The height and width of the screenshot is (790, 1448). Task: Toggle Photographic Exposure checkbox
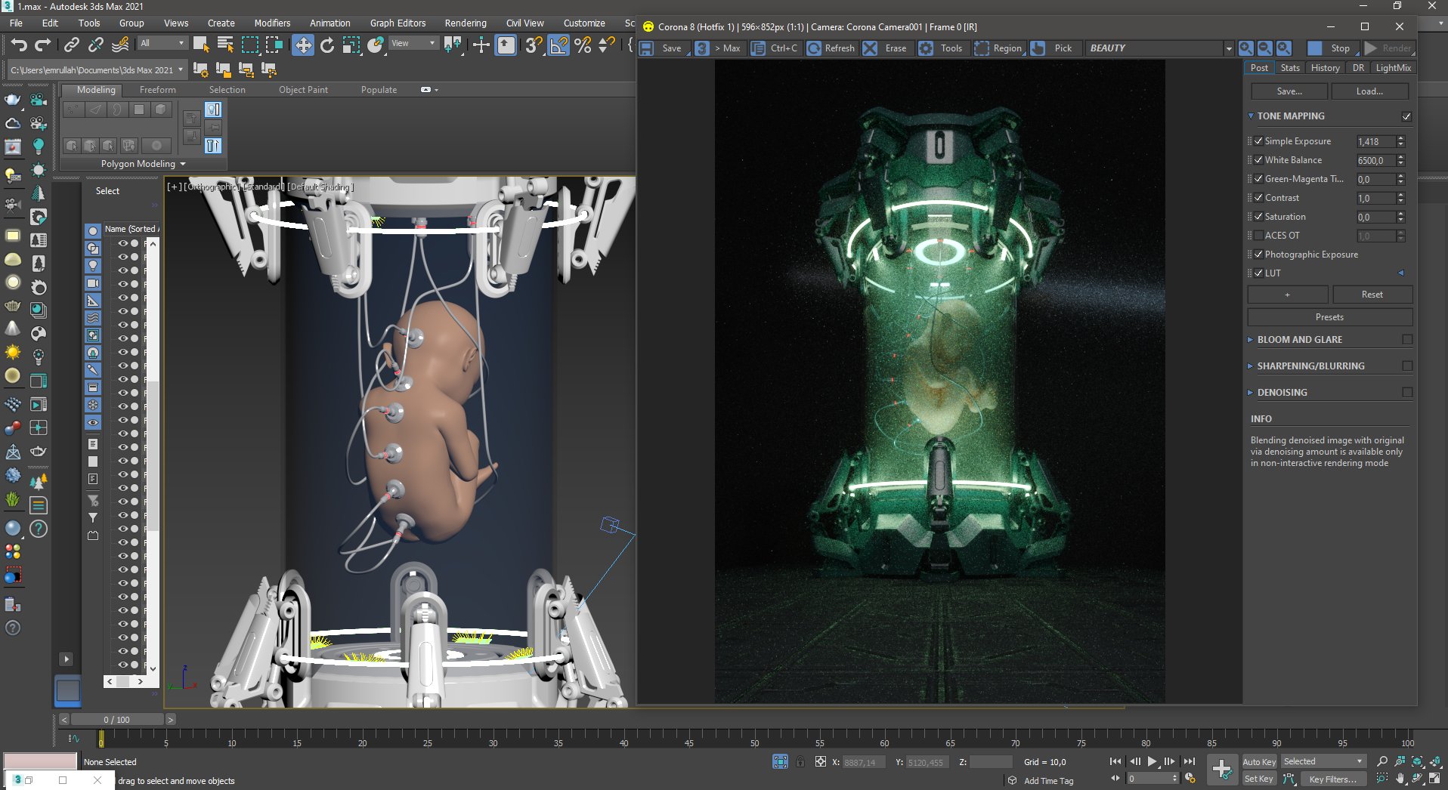(x=1259, y=255)
